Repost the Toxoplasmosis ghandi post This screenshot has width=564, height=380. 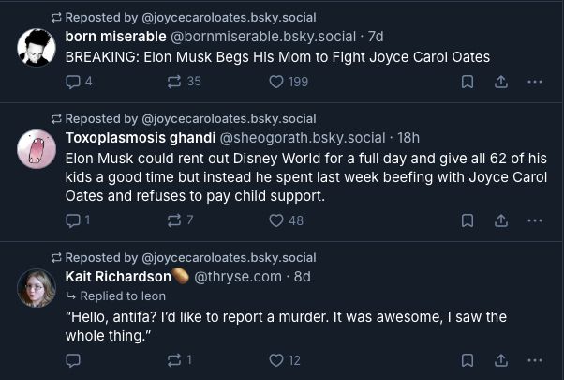(x=172, y=220)
